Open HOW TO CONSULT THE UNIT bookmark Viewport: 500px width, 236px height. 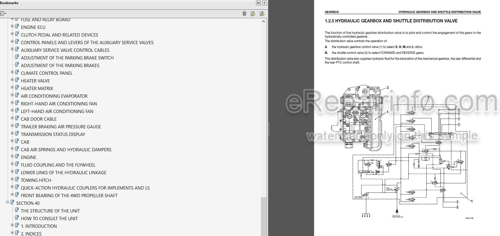coord(49,218)
